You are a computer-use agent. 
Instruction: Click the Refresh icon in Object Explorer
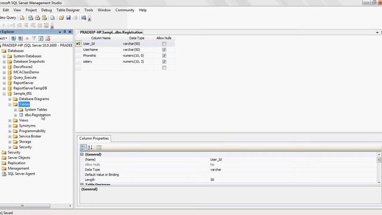pyautogui.click(x=41, y=38)
